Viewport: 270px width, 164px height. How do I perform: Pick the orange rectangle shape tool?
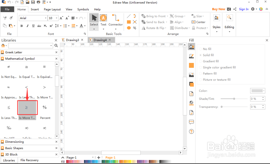(x=129, y=22)
